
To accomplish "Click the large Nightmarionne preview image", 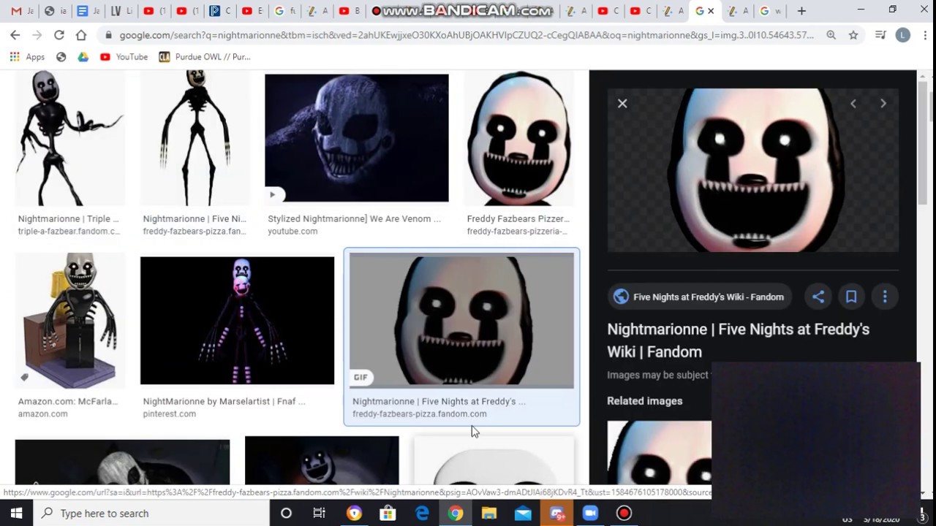I will click(x=753, y=170).
